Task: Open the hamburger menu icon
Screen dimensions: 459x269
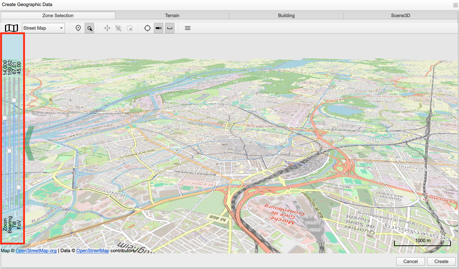Action: [187, 28]
